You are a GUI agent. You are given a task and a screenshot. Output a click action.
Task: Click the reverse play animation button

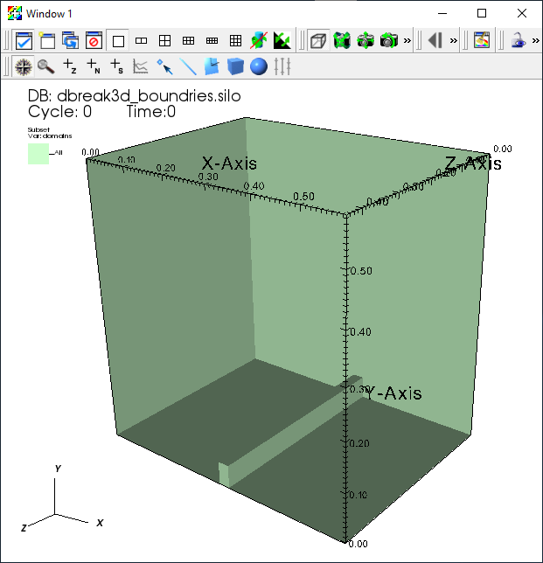[x=435, y=40]
